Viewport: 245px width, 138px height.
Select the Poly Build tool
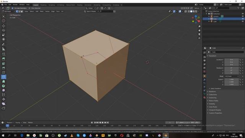pos(3,81)
